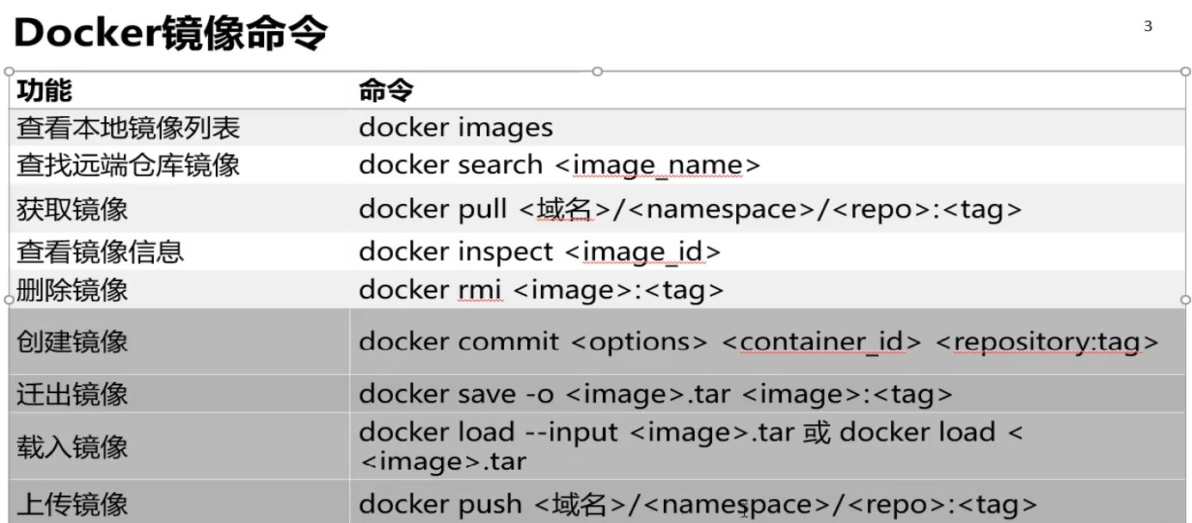1192x523 pixels.
Task: Click the 查看镜像信息 cell
Action: tap(101, 252)
